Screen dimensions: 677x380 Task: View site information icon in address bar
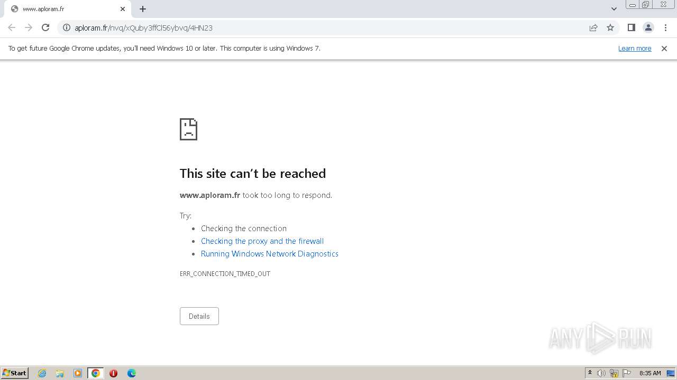coord(67,27)
